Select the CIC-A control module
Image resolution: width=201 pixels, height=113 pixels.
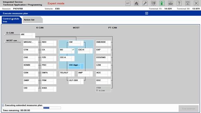tap(67, 59)
